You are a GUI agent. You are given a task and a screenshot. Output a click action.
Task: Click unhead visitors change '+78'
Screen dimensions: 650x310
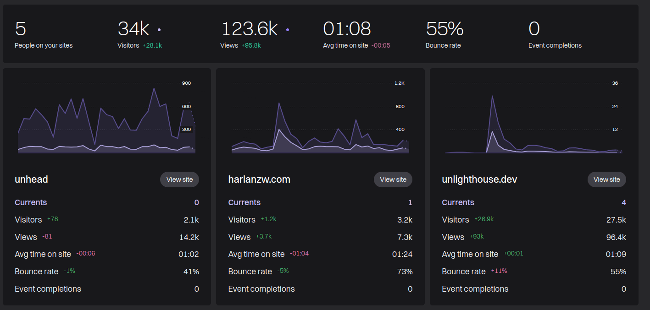coord(52,219)
